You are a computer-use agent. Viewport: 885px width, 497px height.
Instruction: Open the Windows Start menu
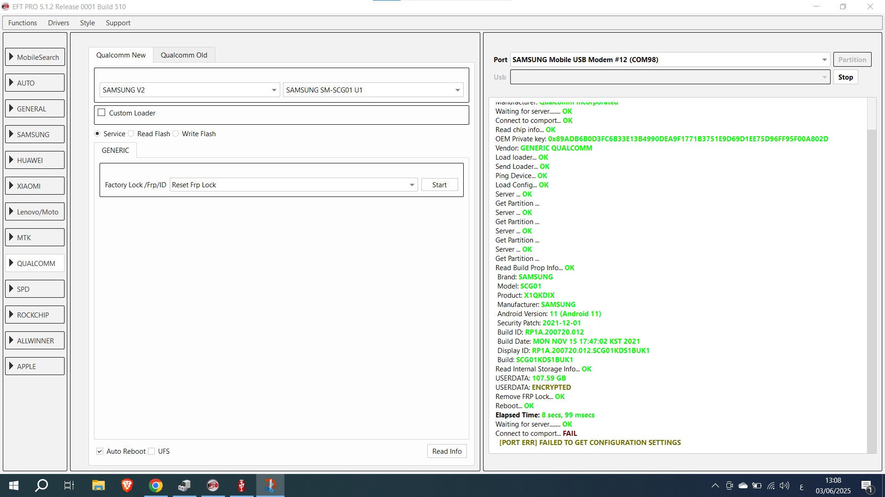pos(14,485)
